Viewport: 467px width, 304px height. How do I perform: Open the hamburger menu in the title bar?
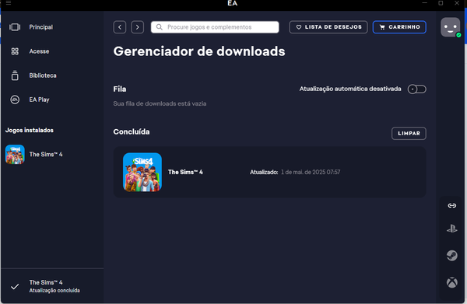point(9,2)
